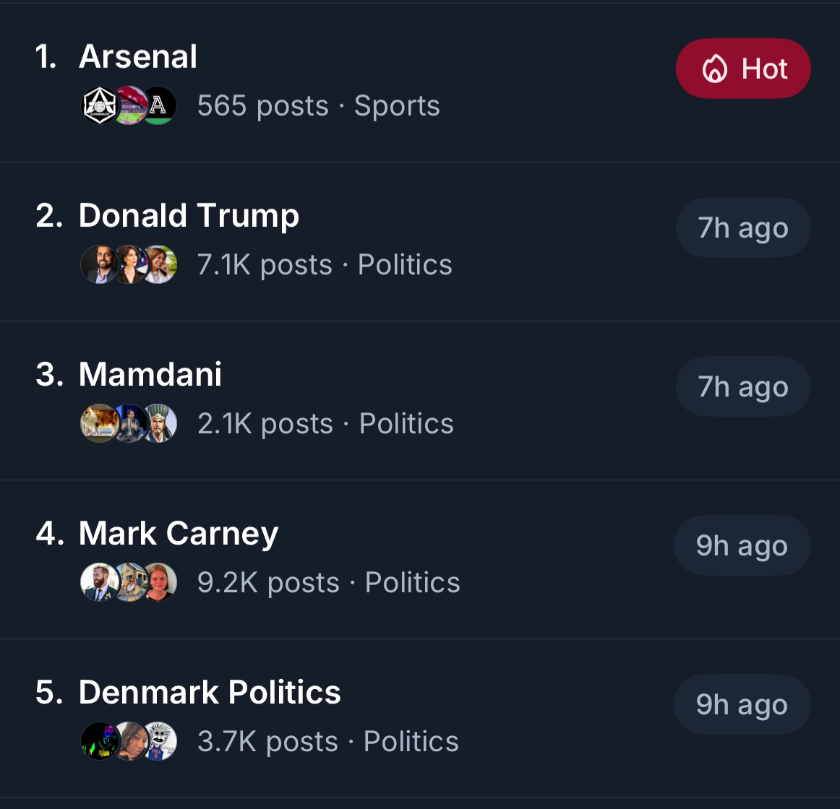
Task: Open the Donald Trump trending topic
Action: click(x=189, y=215)
